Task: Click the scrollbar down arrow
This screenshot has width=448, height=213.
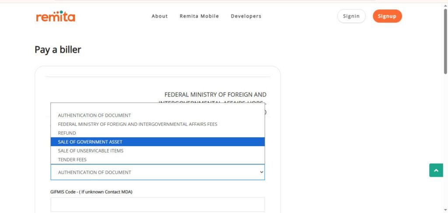Action: click(x=445, y=210)
